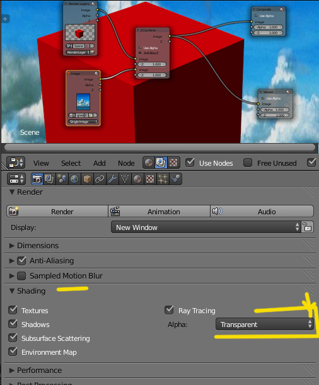Click the Composite node Alpha value slider
Viewport: 319px width, 385px height.
(x=268, y=27)
